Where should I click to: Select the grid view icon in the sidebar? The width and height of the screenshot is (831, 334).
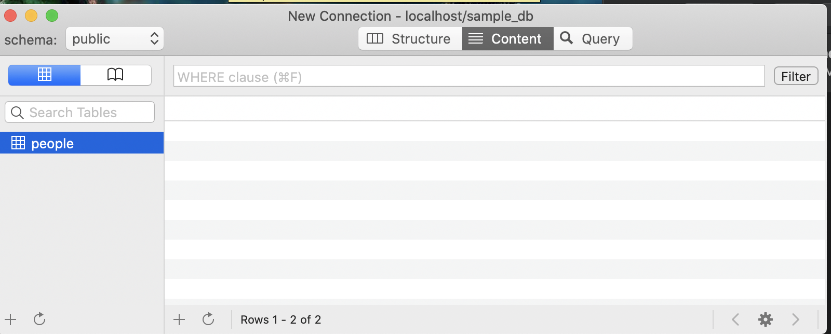44,75
